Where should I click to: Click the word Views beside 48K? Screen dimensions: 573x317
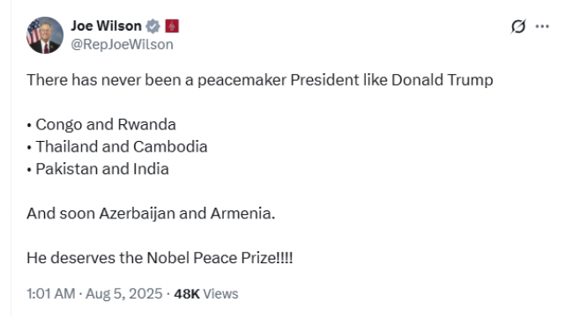pyautogui.click(x=220, y=293)
